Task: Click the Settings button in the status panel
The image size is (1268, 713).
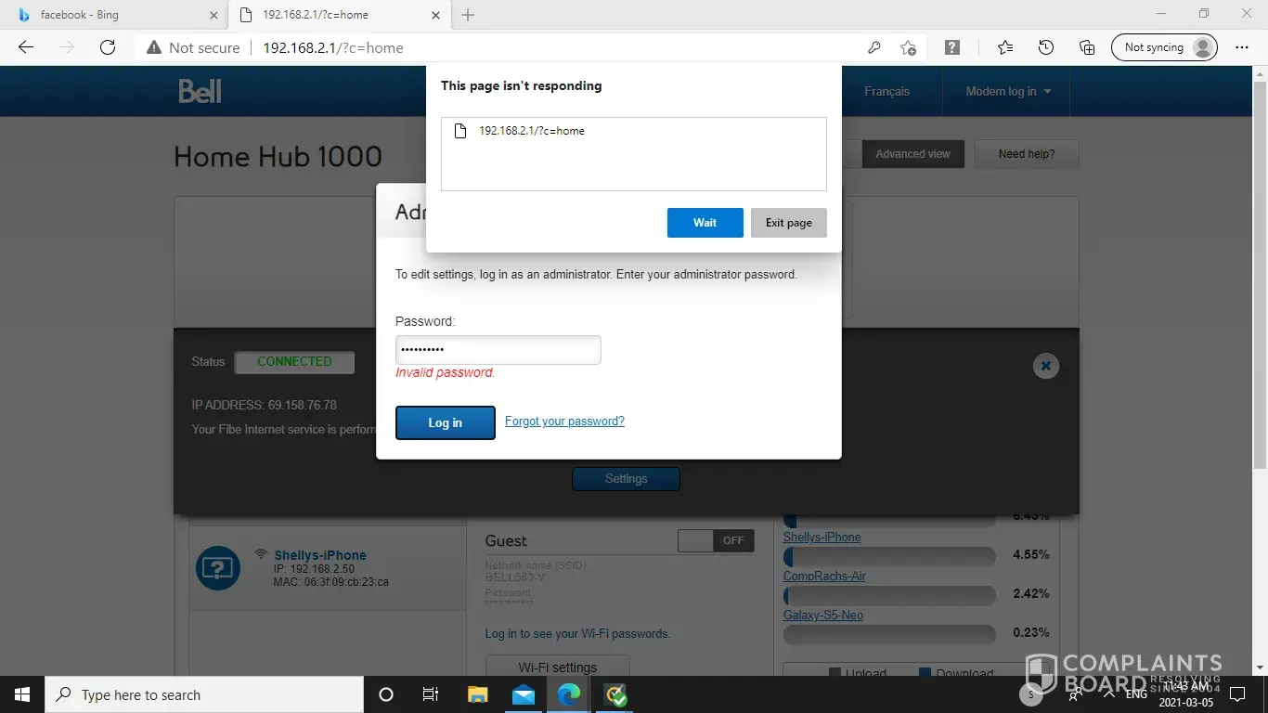Action: (626, 479)
